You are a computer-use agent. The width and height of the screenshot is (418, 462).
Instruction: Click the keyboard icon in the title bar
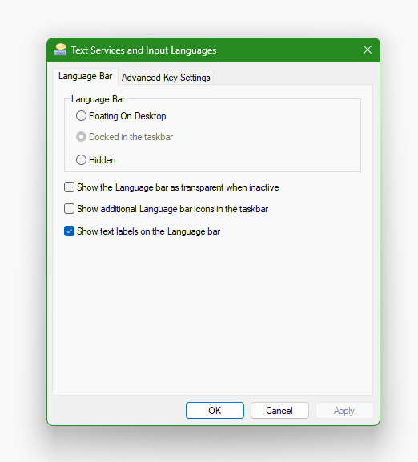tap(60, 50)
